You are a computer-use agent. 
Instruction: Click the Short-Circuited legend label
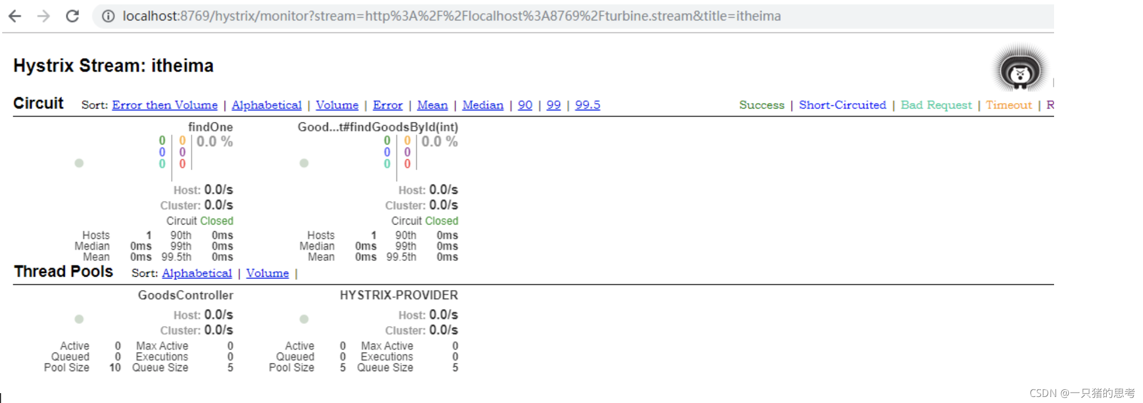click(x=843, y=105)
